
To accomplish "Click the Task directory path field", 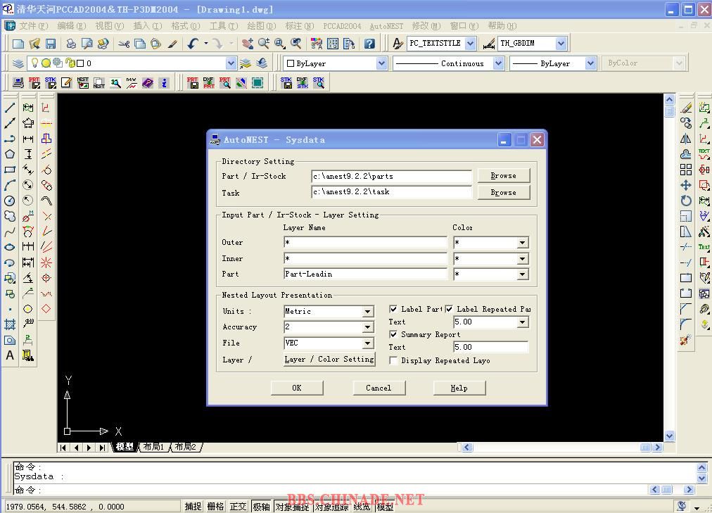I will click(x=391, y=192).
